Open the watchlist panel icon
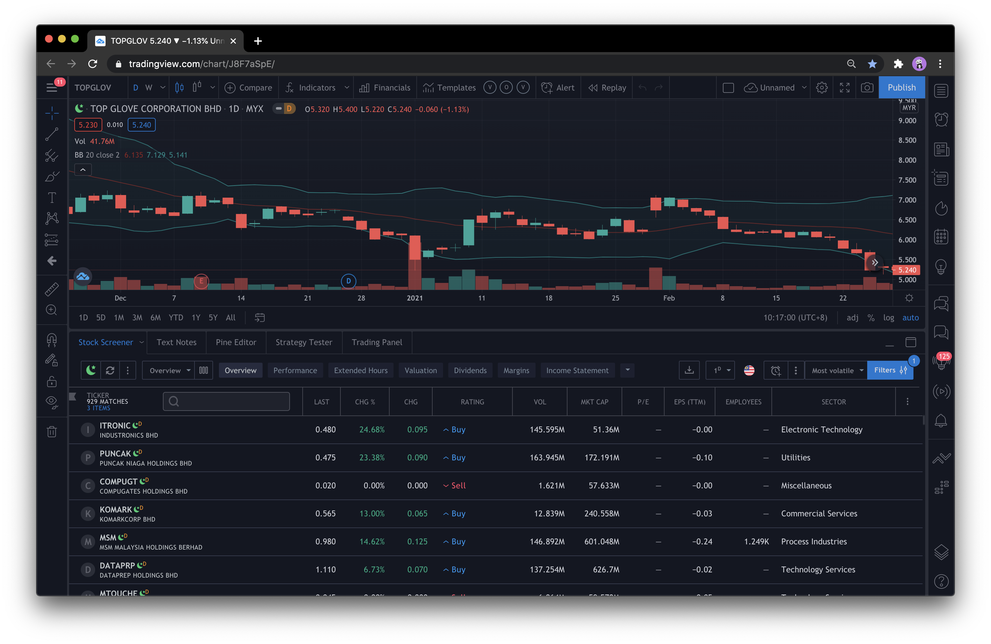This screenshot has width=991, height=644. (941, 90)
